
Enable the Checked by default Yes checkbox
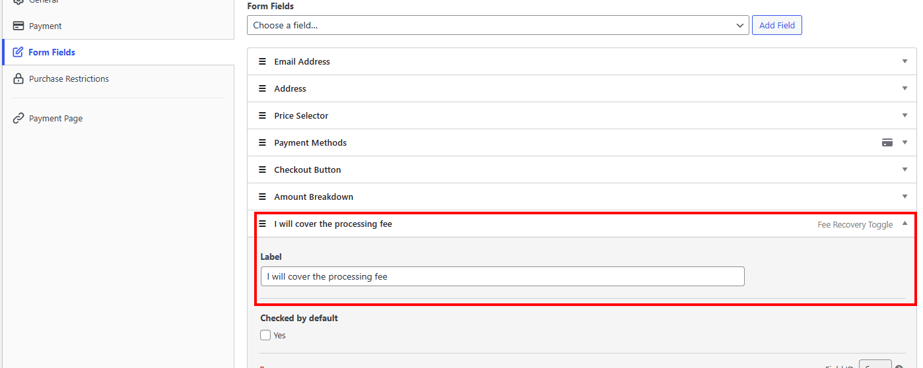(x=265, y=335)
